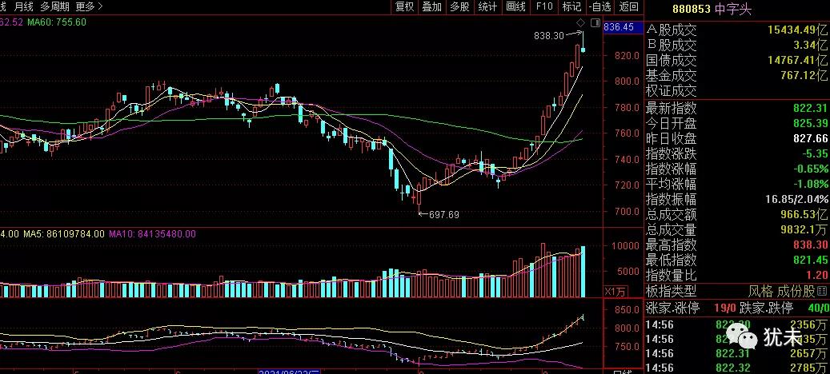The image size is (830, 374).
Task: Open the 成份股 constituent stocks link
Action: coord(796,291)
